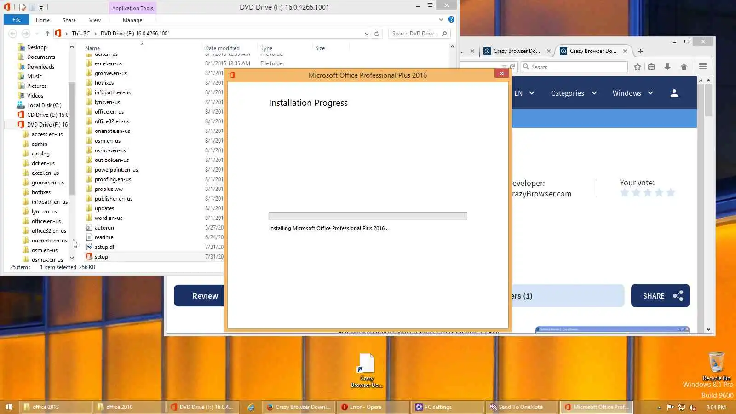Click the Windows Start button
736x414 pixels.
pos(9,407)
